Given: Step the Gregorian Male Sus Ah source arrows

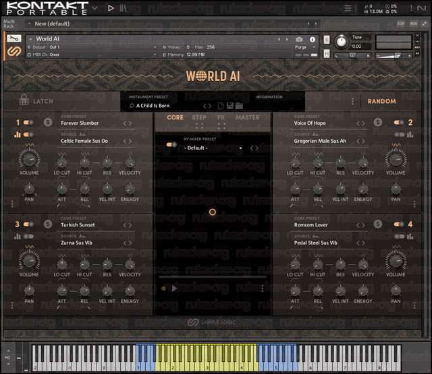Looking at the screenshot, I should click(x=360, y=141).
